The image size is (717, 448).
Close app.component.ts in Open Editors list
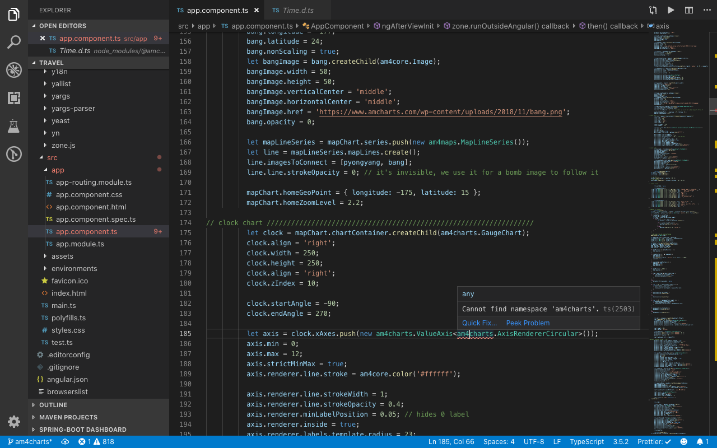tap(42, 38)
